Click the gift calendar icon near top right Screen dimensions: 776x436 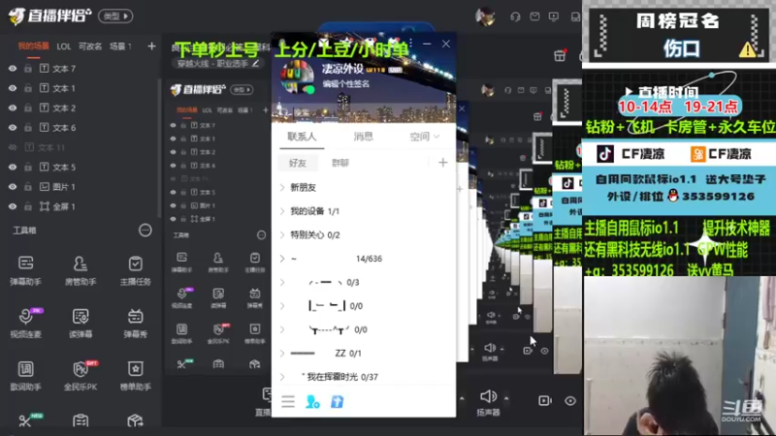tap(560, 55)
